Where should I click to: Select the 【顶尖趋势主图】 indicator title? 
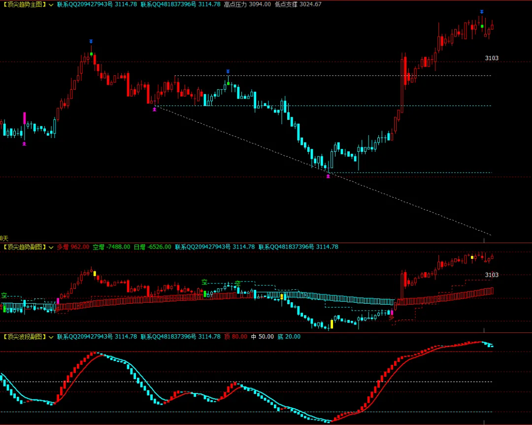pos(24,5)
